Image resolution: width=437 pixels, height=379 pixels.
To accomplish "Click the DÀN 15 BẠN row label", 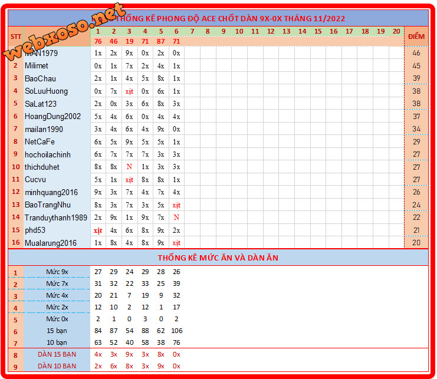I will click(x=57, y=354).
